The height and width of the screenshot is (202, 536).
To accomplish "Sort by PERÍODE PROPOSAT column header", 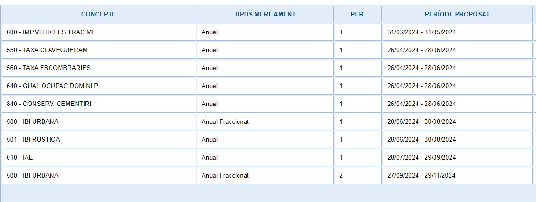I will [x=457, y=14].
